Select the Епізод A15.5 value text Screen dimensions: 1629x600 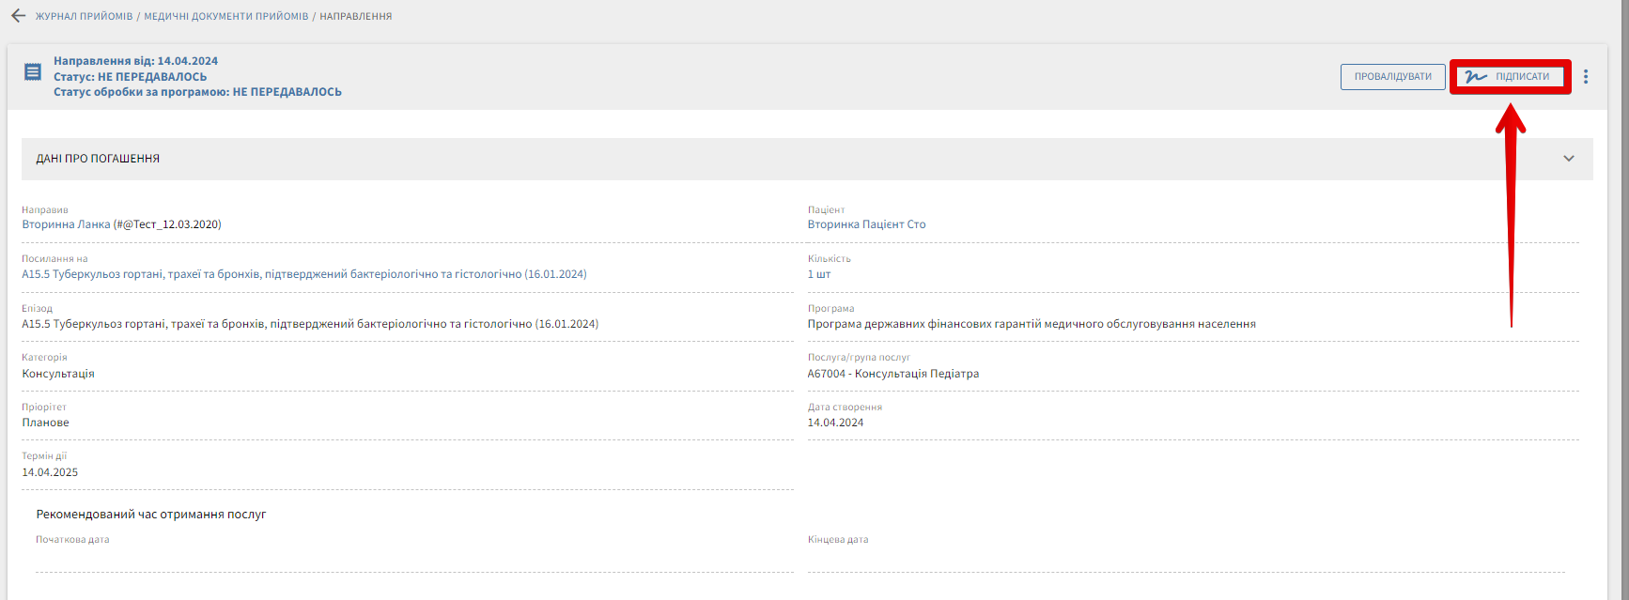point(310,324)
